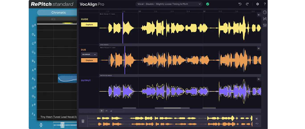The height and width of the screenshot is (129, 305).
Task: Click ruler marker 3.1
Action: 204,11
